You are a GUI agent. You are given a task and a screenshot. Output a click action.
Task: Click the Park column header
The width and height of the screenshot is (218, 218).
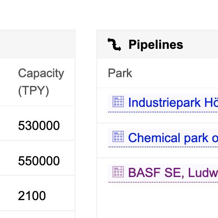[x=120, y=73]
